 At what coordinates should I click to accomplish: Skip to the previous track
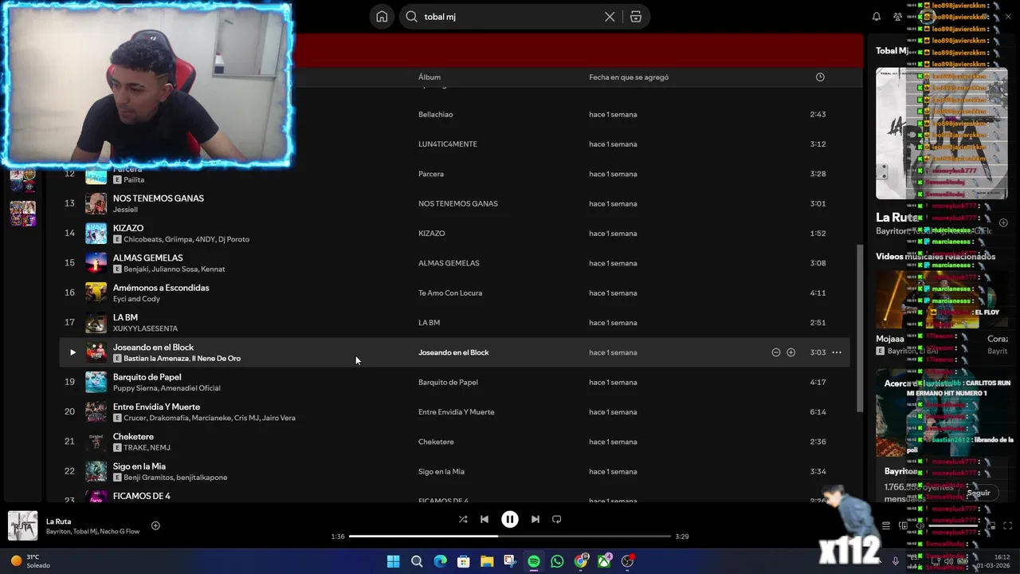[x=484, y=519]
